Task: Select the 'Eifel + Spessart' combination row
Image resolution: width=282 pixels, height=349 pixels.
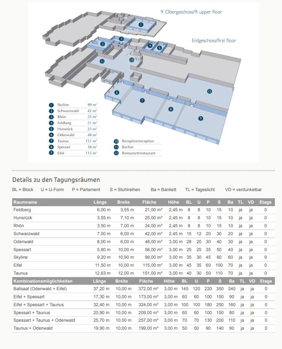Action: tap(144, 297)
